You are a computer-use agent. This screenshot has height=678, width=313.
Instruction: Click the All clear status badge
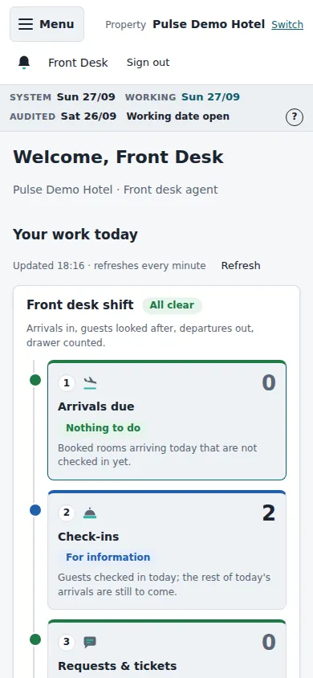pyautogui.click(x=172, y=305)
